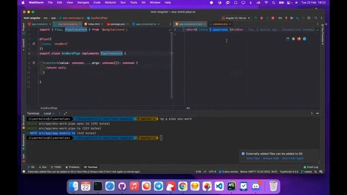This screenshot has width=347, height=195.
Task: Open the Tools menu
Action: (x=133, y=3)
